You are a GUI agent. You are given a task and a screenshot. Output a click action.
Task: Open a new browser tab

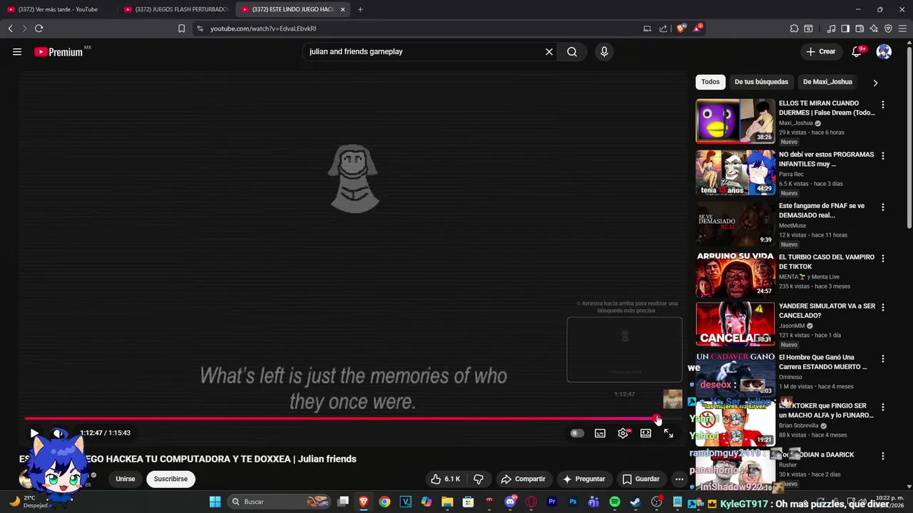point(360,9)
